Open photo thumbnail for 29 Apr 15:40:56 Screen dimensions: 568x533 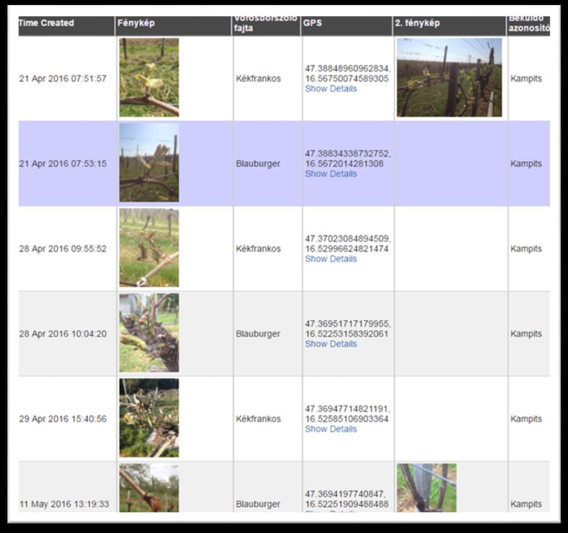(x=149, y=418)
